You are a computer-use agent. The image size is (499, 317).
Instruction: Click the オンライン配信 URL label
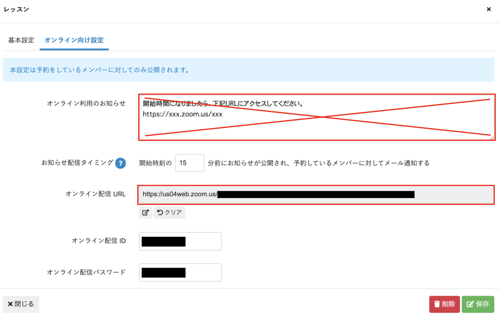coord(95,194)
